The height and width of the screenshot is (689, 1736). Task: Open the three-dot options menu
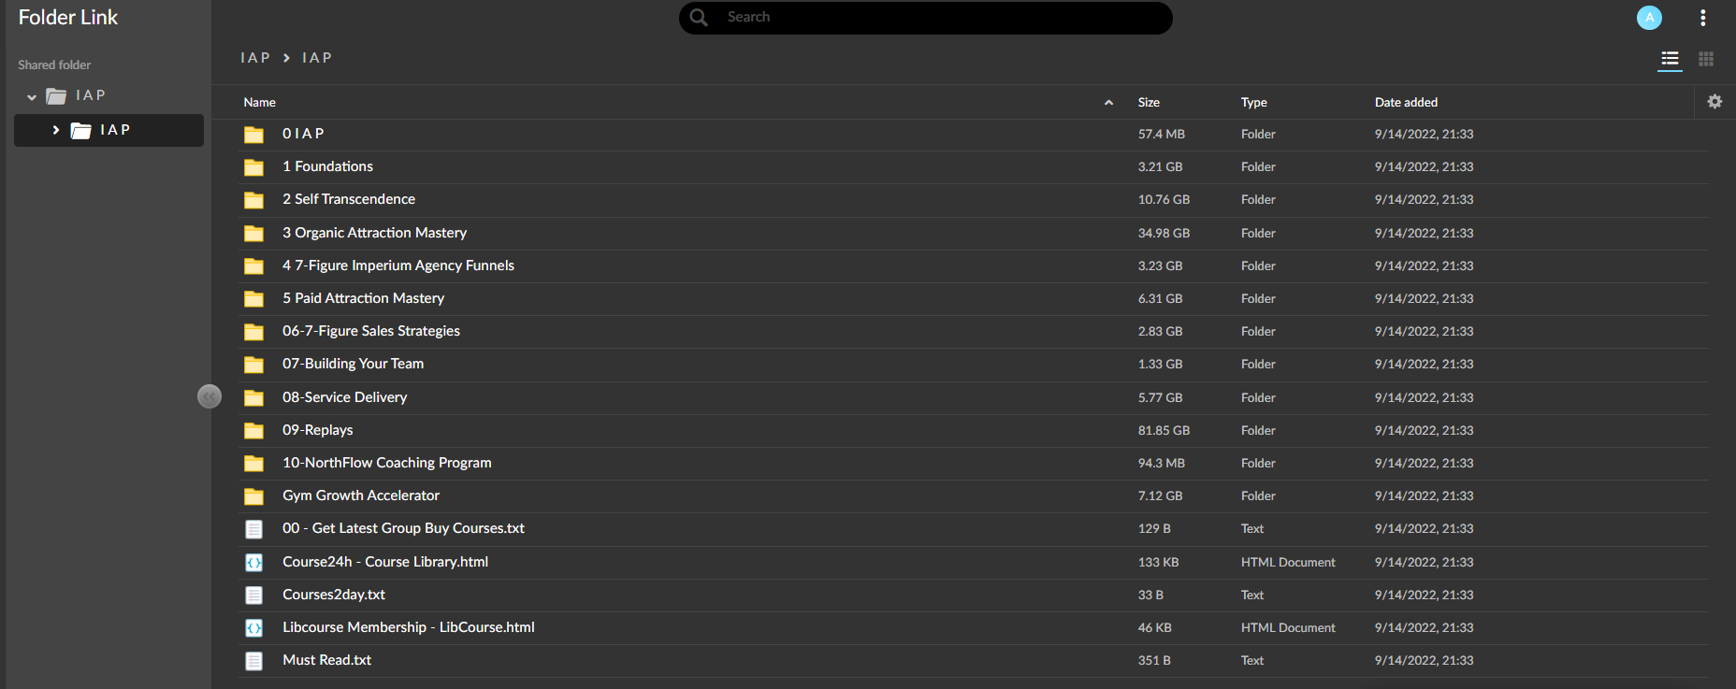(x=1702, y=18)
